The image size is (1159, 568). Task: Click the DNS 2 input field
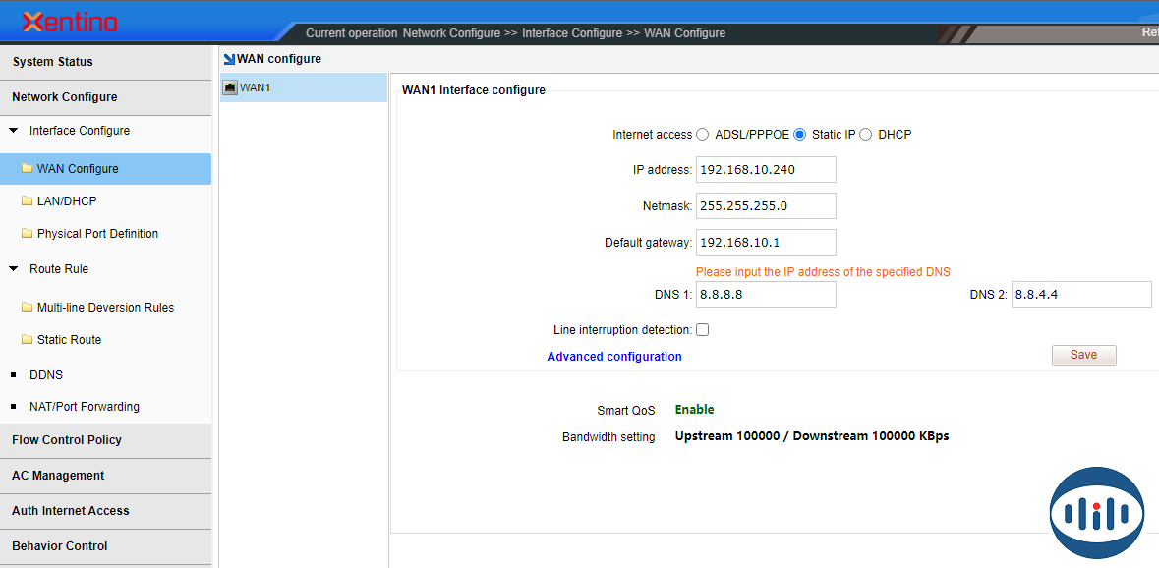1080,294
